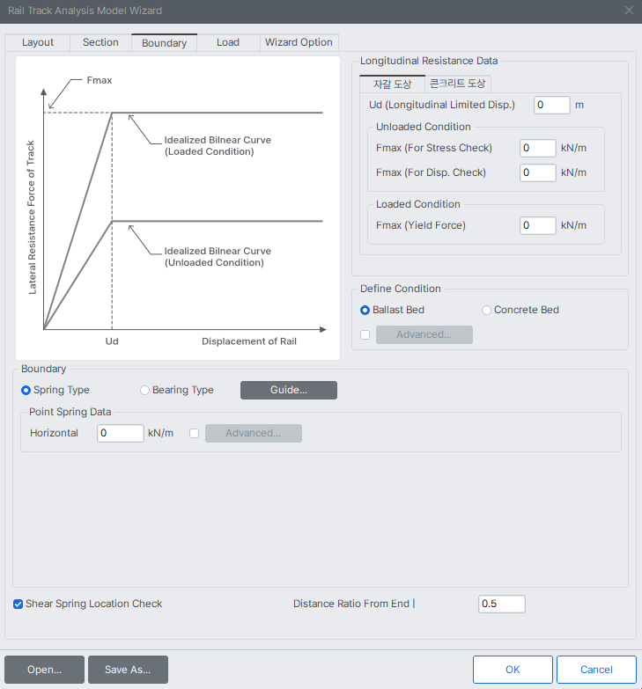This screenshot has width=642, height=689.
Task: Focus the Distance Ratio From End field
Action: [x=501, y=604]
